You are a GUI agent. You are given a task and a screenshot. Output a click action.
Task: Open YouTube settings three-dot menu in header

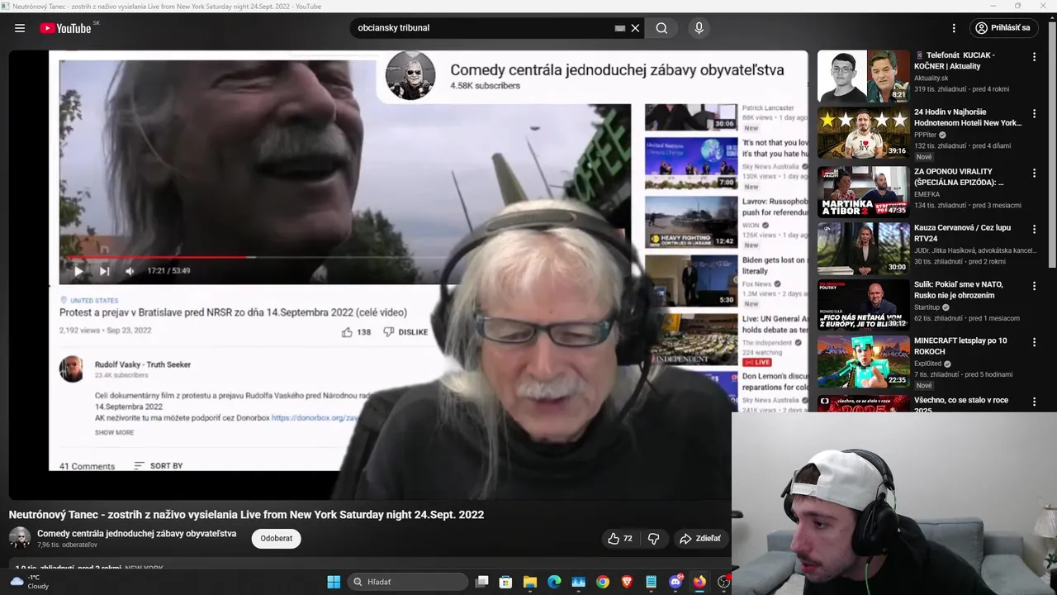click(954, 28)
